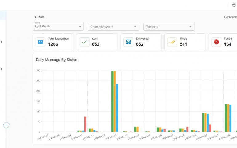Click the back arrow icon

pos(35,17)
